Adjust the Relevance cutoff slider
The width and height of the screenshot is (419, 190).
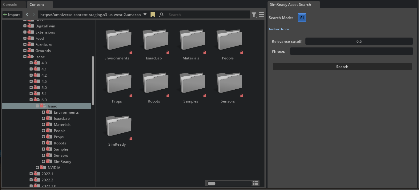coord(359,41)
